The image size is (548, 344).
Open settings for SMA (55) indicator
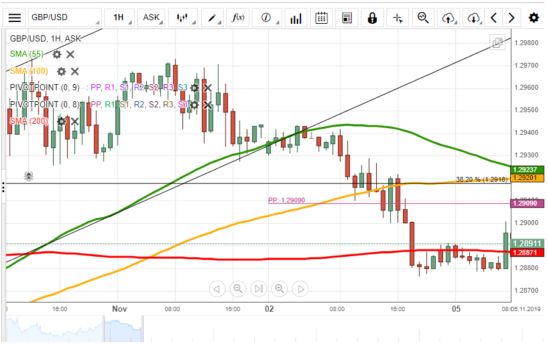[57, 54]
